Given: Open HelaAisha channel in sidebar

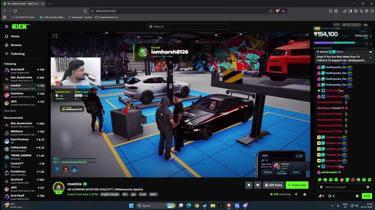Looking at the screenshot, I should (x=24, y=95).
